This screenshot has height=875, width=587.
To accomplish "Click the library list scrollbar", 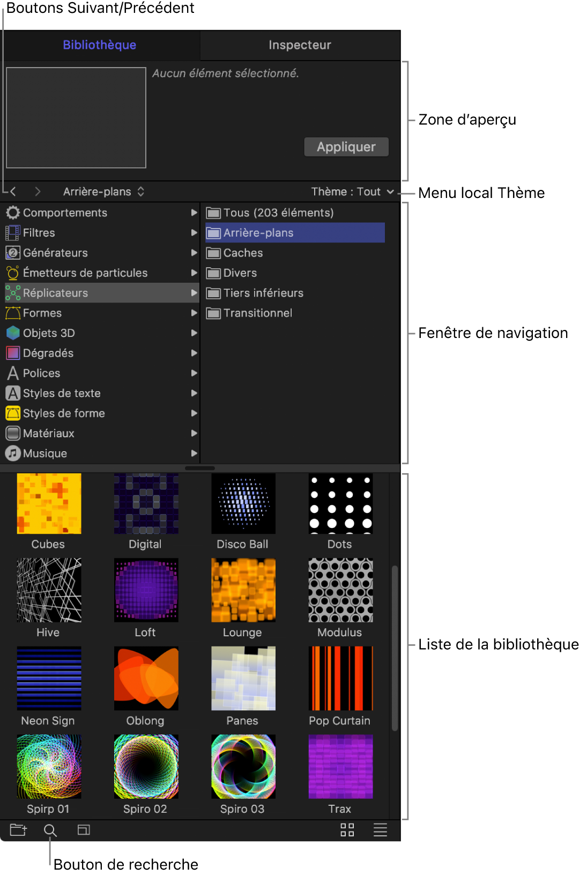I will point(395,648).
